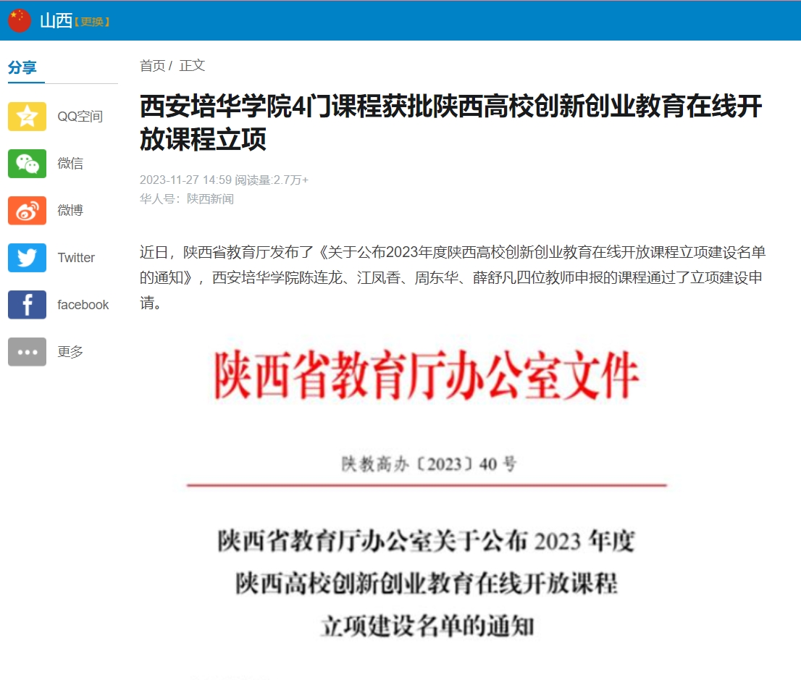
Task: Click 正文 in the breadcrumb
Action: click(x=193, y=66)
